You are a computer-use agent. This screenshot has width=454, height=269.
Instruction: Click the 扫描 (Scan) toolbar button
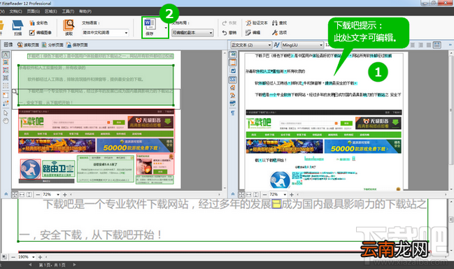(x=17, y=28)
